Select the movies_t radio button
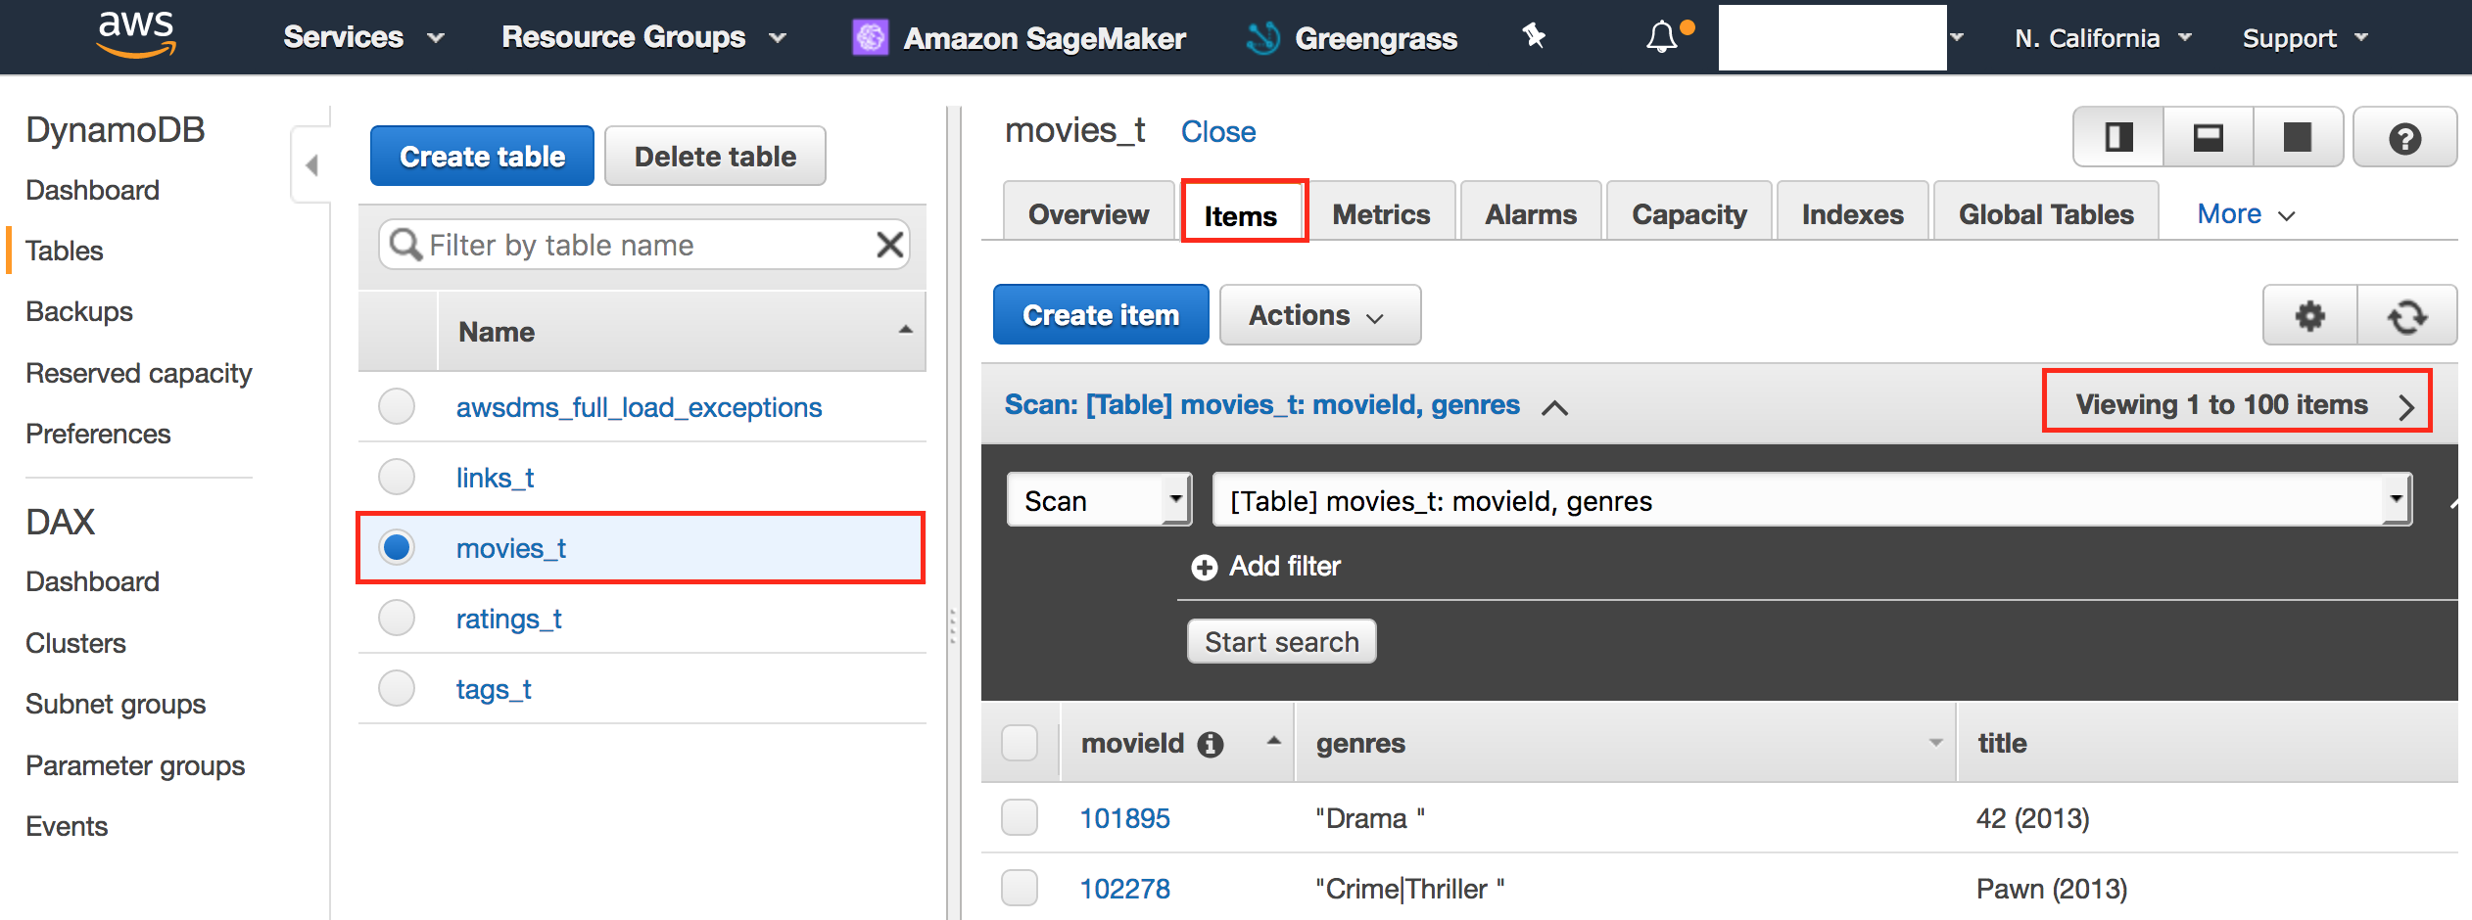The image size is (2472, 920). [x=397, y=547]
